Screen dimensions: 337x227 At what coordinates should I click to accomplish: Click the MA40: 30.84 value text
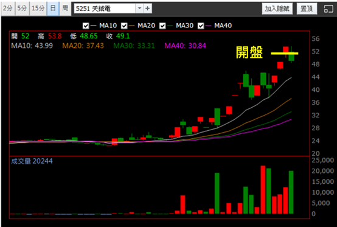click(186, 46)
